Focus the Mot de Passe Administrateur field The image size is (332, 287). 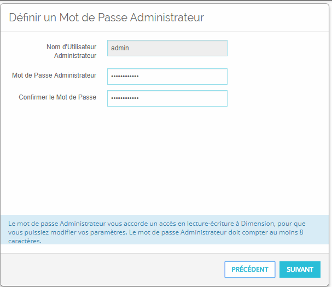(167, 77)
